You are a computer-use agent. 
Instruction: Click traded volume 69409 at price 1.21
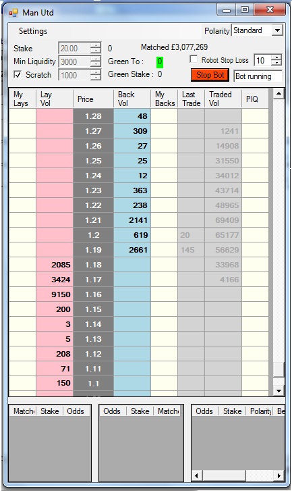click(x=223, y=220)
